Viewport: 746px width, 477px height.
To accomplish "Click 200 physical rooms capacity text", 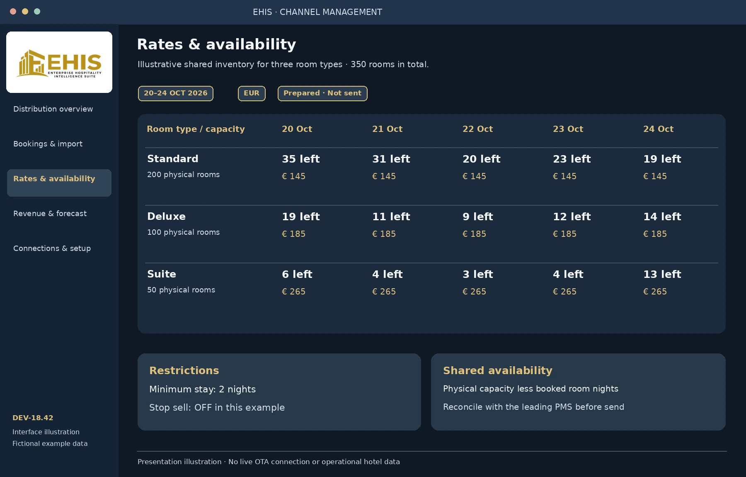I will click(x=184, y=175).
